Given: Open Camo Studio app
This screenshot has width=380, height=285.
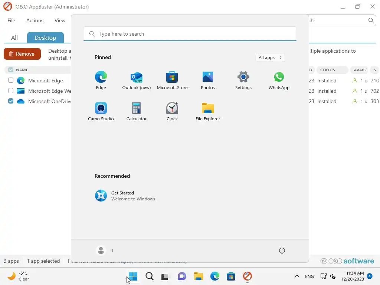Looking at the screenshot, I should click(101, 111).
